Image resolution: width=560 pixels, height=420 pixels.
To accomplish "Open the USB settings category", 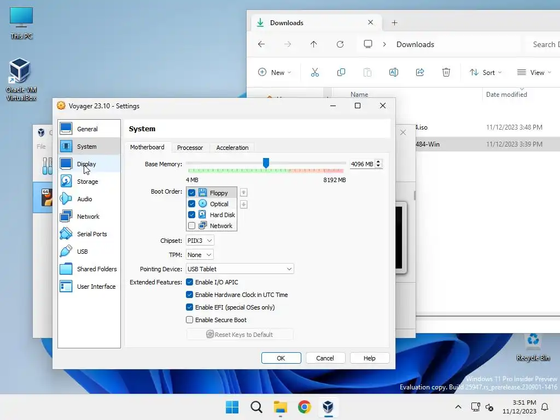I will click(x=89, y=252).
